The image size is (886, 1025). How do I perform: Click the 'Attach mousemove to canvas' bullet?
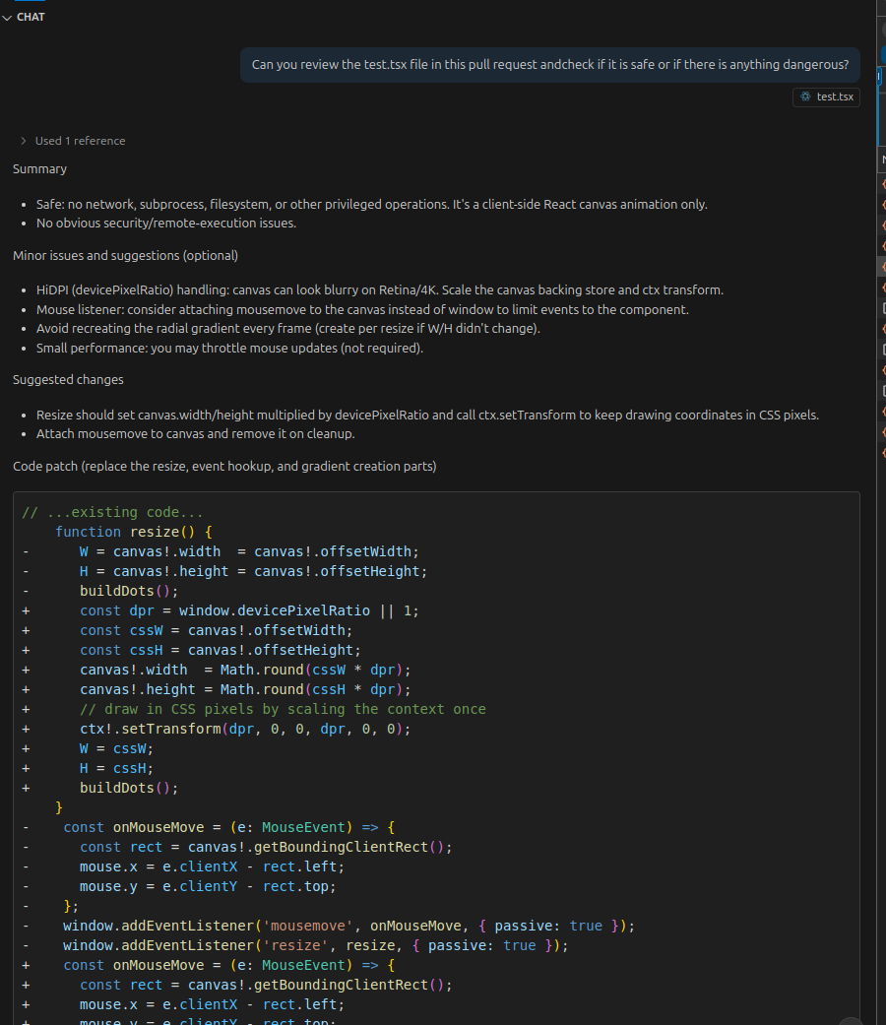point(195,433)
